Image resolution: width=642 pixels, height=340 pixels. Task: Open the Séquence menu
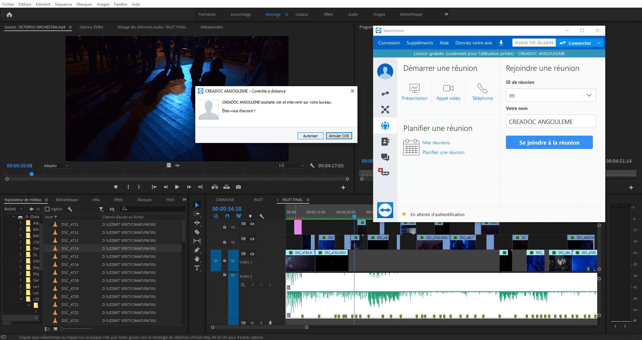coord(63,4)
